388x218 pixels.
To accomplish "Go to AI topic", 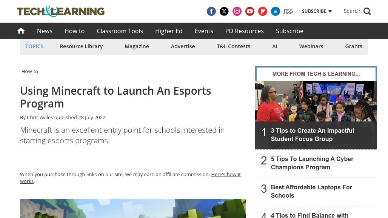I will 275,46.
